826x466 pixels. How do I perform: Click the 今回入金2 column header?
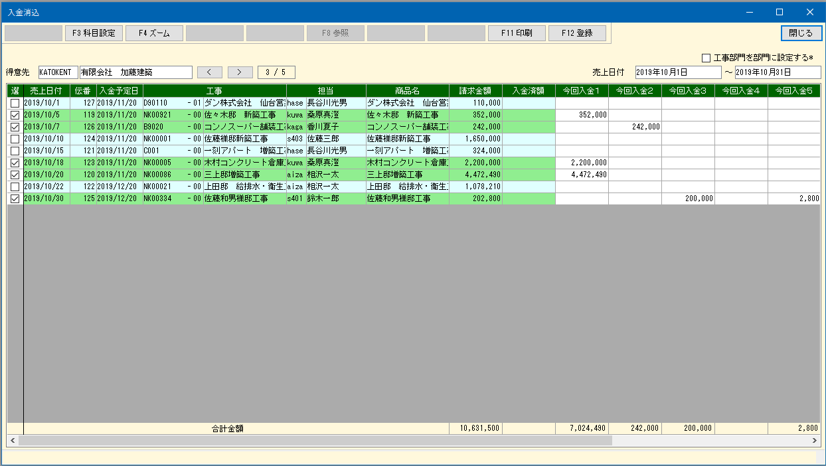tap(635, 91)
